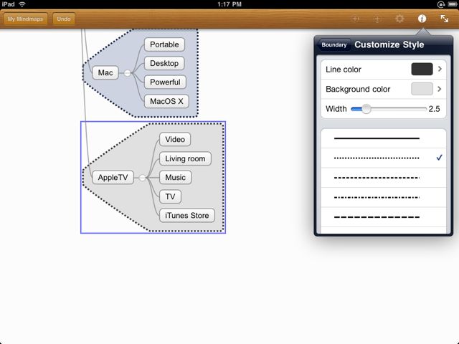Click the Width slider handle

tap(366, 109)
